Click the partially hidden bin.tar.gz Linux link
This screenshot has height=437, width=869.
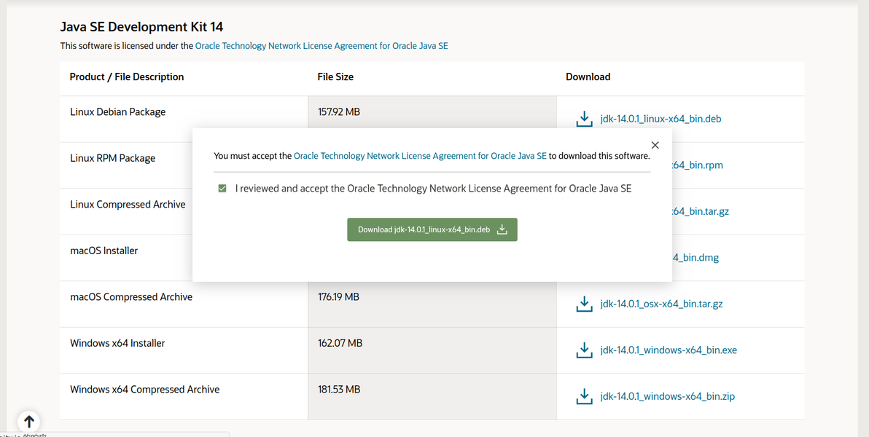pyautogui.click(x=701, y=211)
